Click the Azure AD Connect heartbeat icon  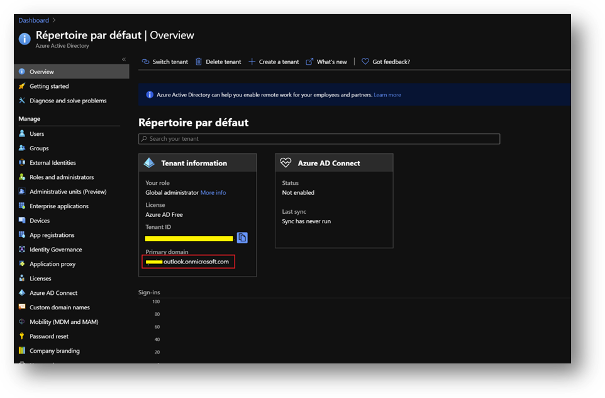[286, 163]
